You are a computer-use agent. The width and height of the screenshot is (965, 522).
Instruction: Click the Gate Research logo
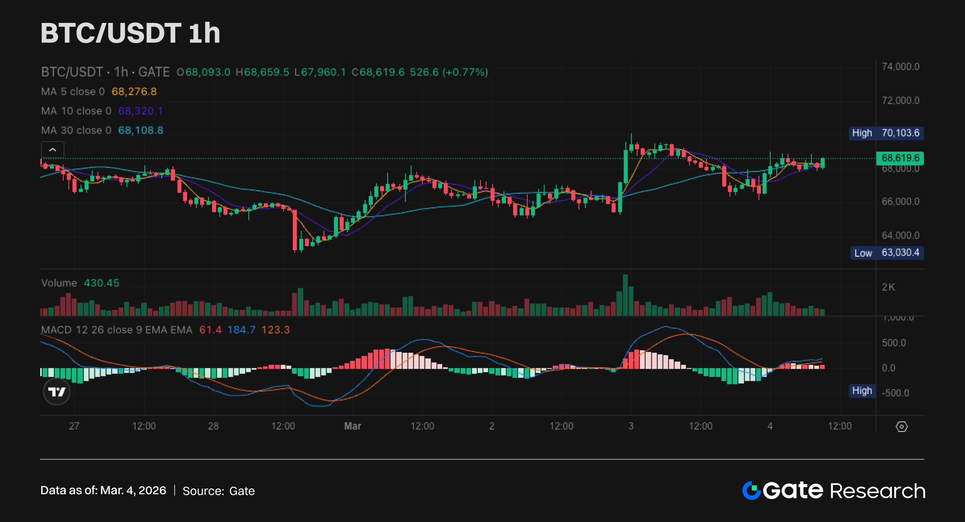834,491
